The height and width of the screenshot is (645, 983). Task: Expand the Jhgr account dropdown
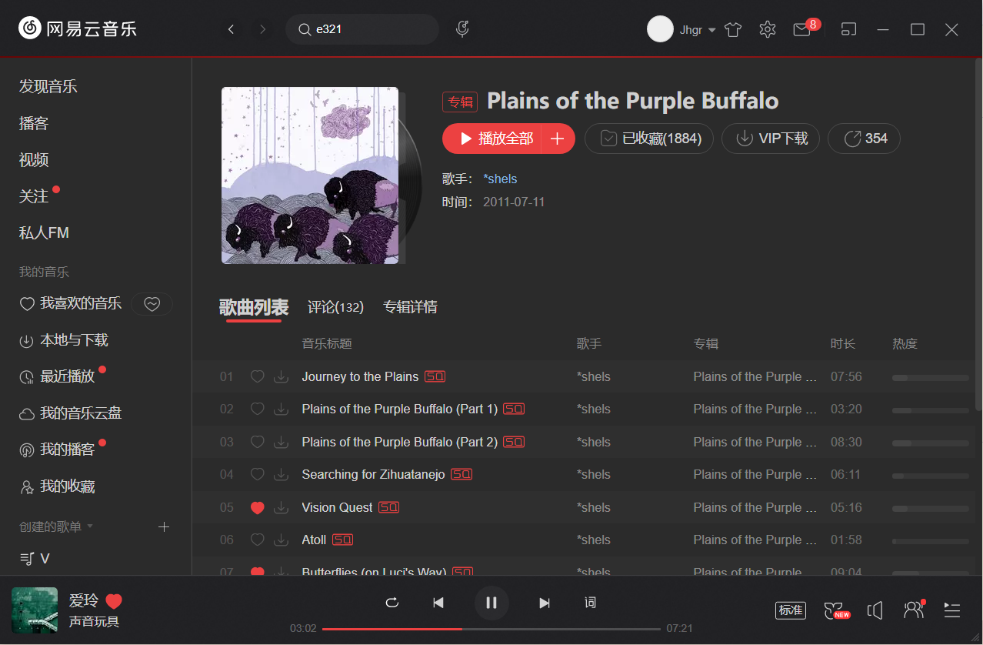711,30
